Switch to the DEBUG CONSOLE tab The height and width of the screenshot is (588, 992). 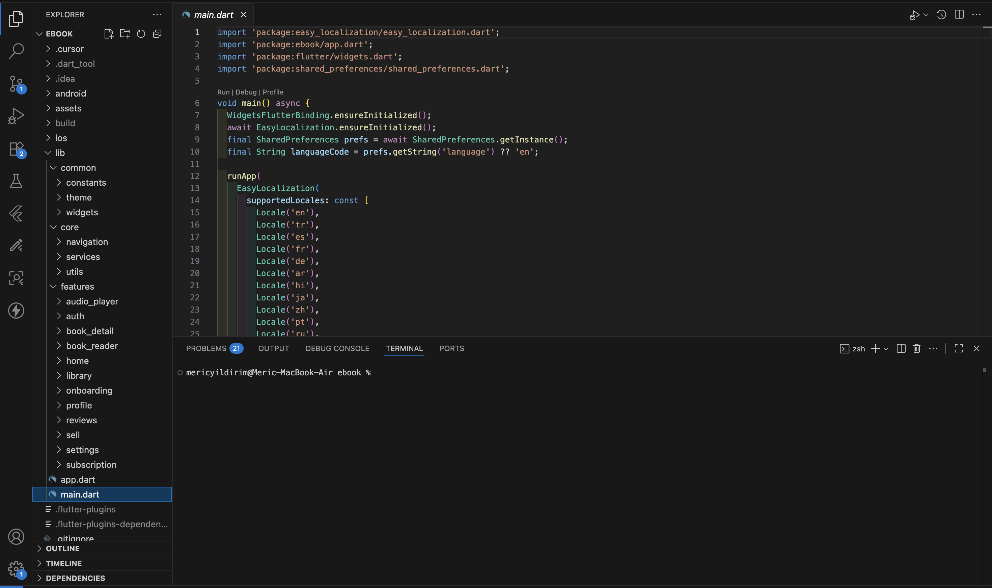(x=337, y=348)
